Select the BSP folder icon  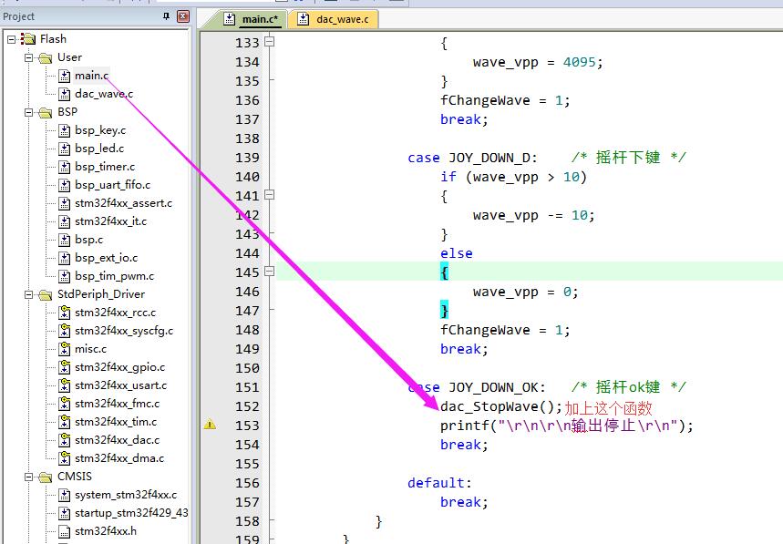pos(46,112)
